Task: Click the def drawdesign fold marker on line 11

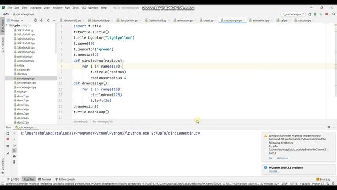Action: click(72, 83)
